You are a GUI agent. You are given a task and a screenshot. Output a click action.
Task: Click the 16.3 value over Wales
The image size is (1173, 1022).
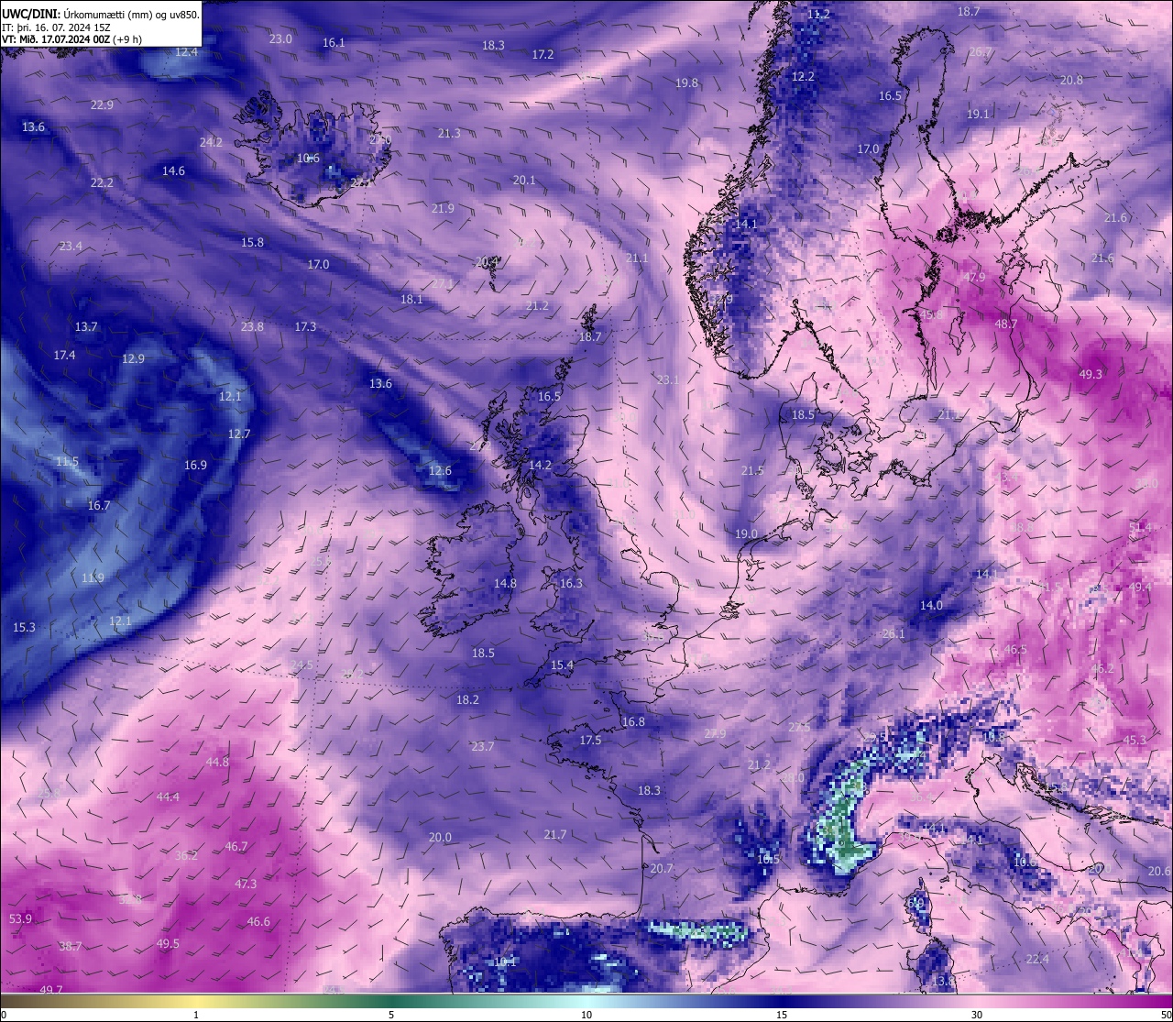[x=571, y=583]
